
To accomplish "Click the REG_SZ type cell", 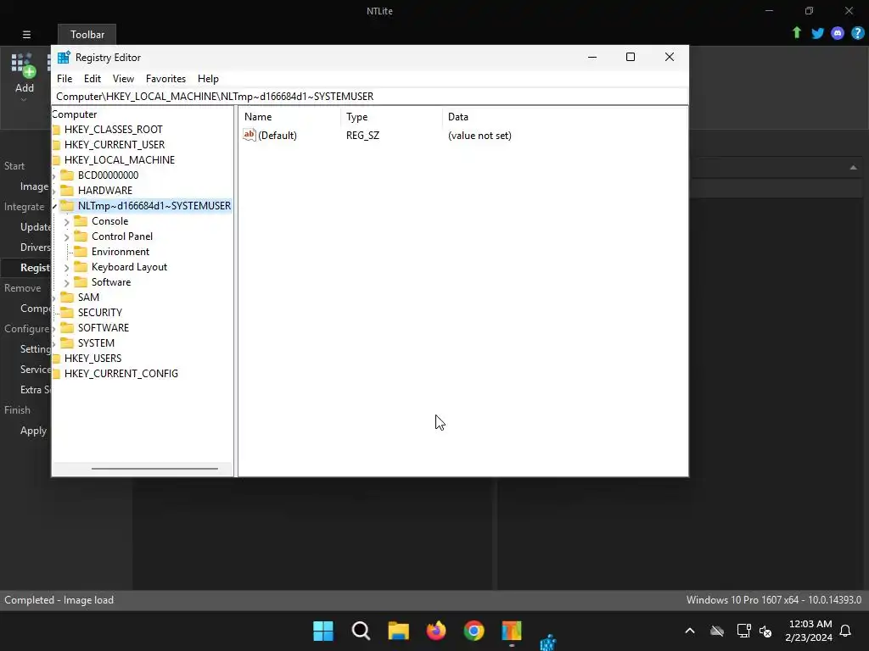I will (362, 135).
